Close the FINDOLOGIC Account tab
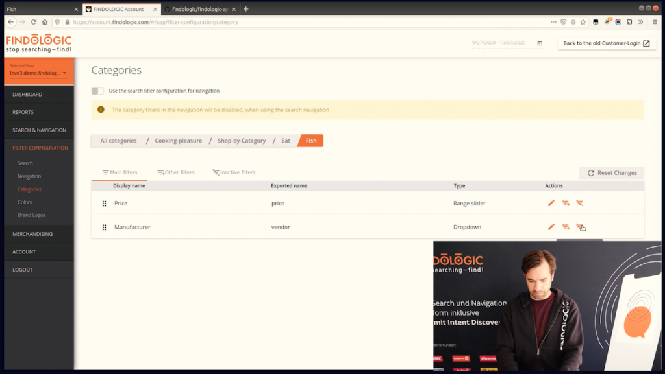665x374 pixels. click(x=155, y=9)
